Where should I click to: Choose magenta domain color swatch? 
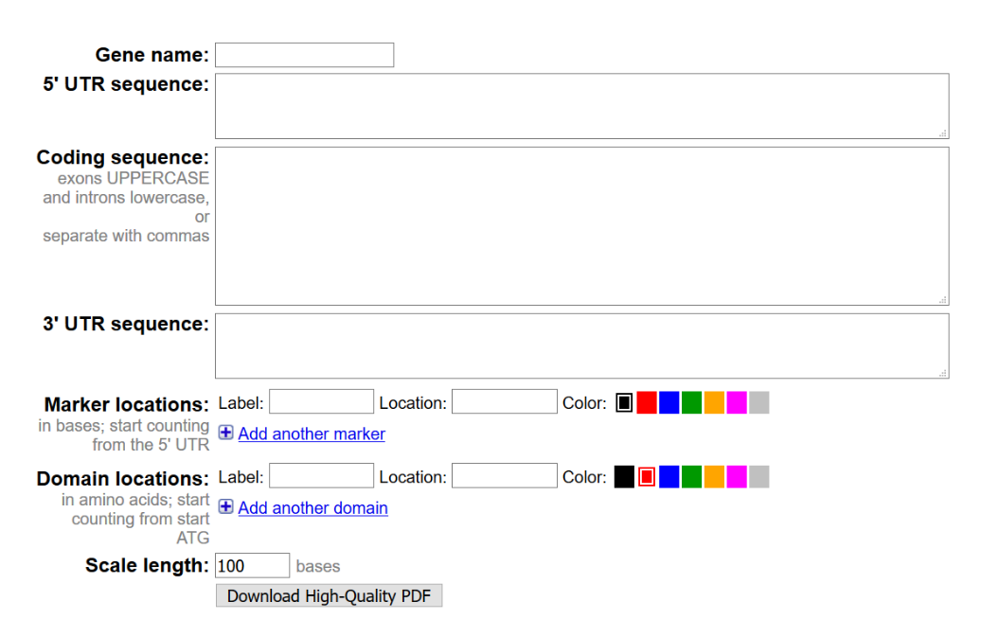tap(737, 477)
